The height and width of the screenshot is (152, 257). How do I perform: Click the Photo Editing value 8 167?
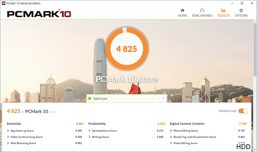242,131
